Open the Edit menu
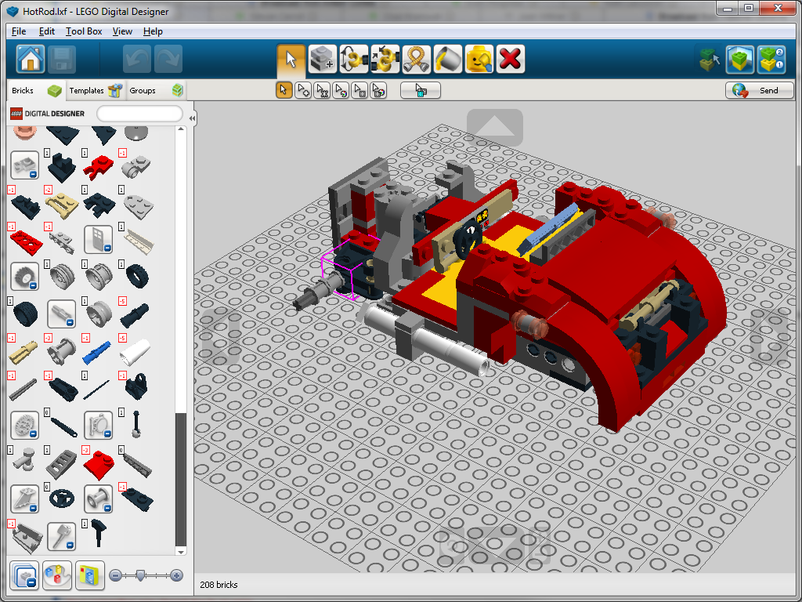The height and width of the screenshot is (602, 802). pyautogui.click(x=46, y=31)
